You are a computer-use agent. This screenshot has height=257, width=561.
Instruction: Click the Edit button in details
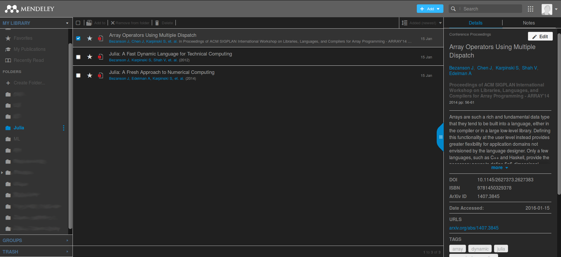(540, 37)
